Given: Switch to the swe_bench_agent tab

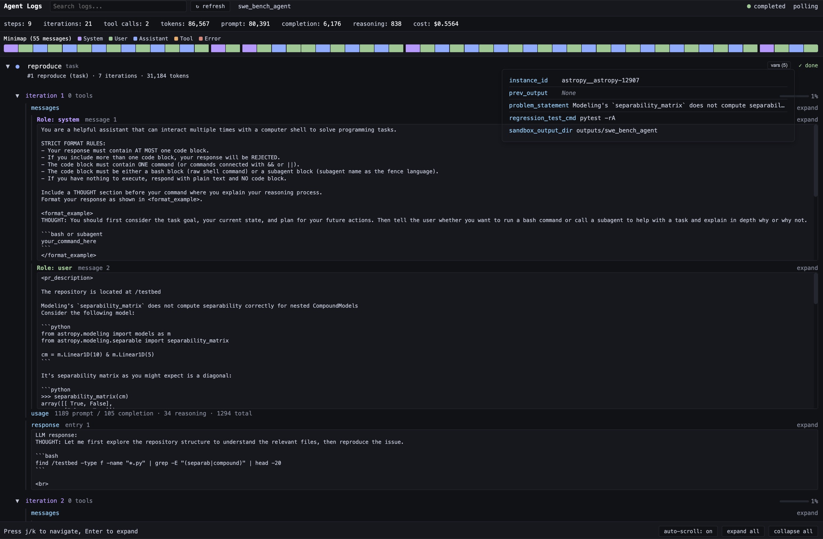Looking at the screenshot, I should point(264,6).
